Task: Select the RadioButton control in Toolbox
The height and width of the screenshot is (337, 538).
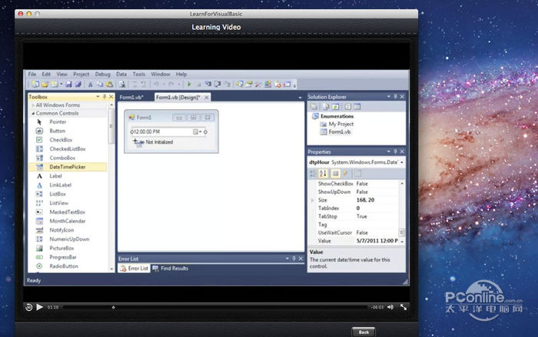Action: click(63, 266)
